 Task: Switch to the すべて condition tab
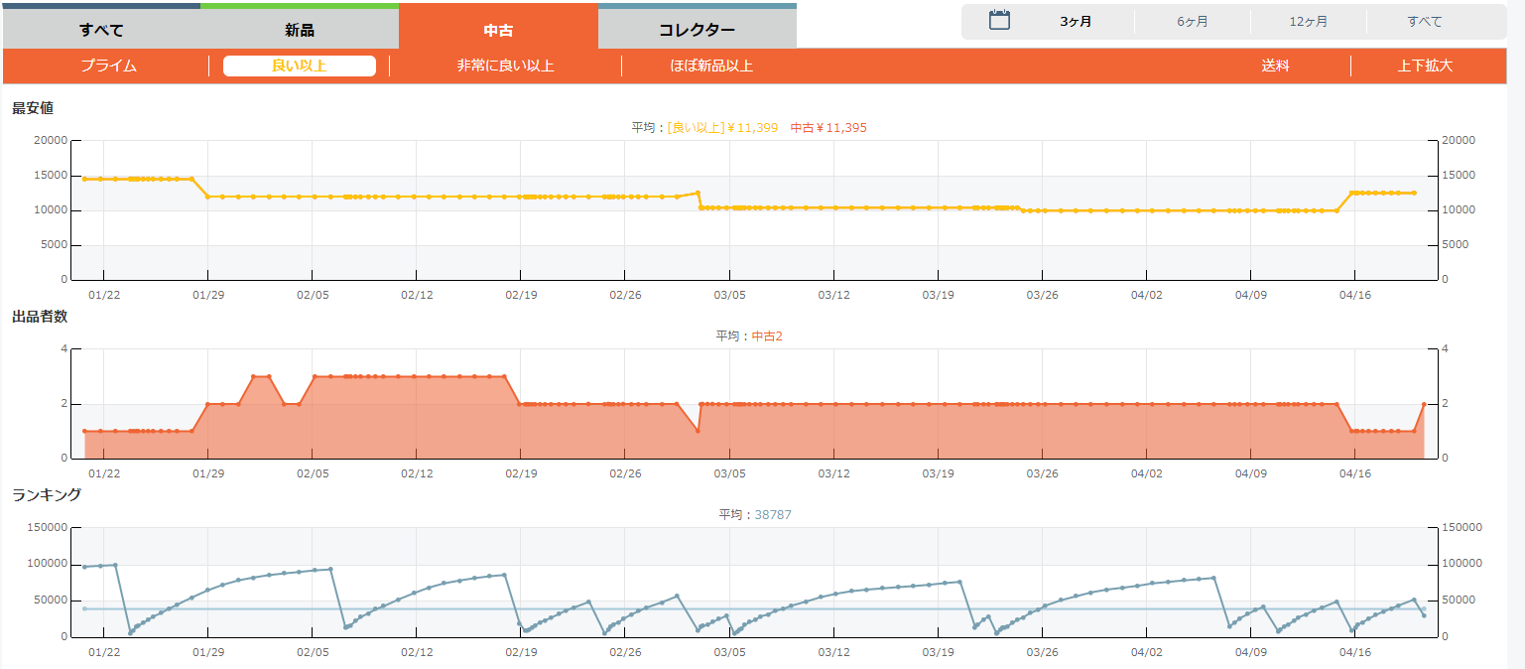101,30
